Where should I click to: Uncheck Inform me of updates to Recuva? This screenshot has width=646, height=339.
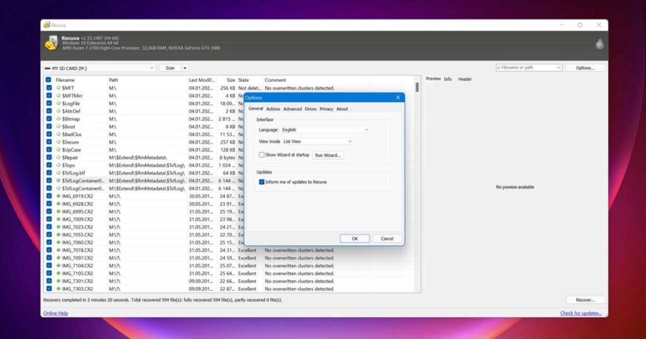[262, 181]
